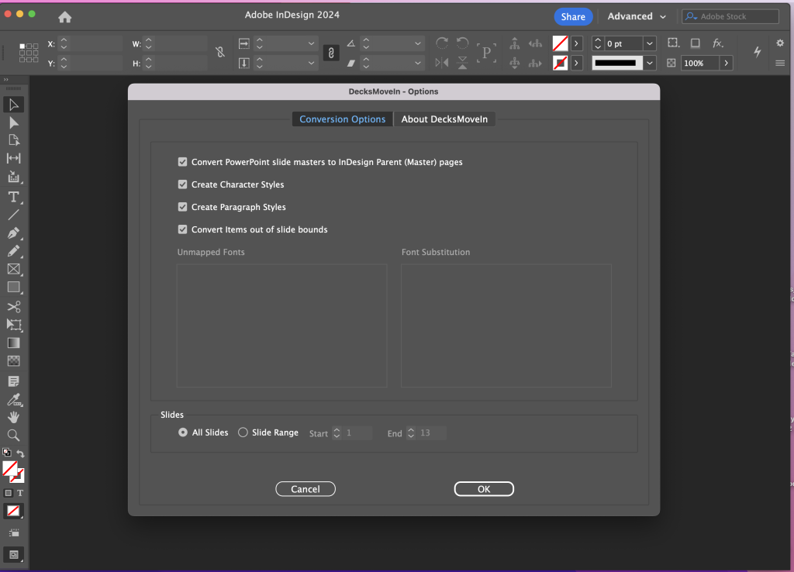Click the Share button

coord(573,17)
